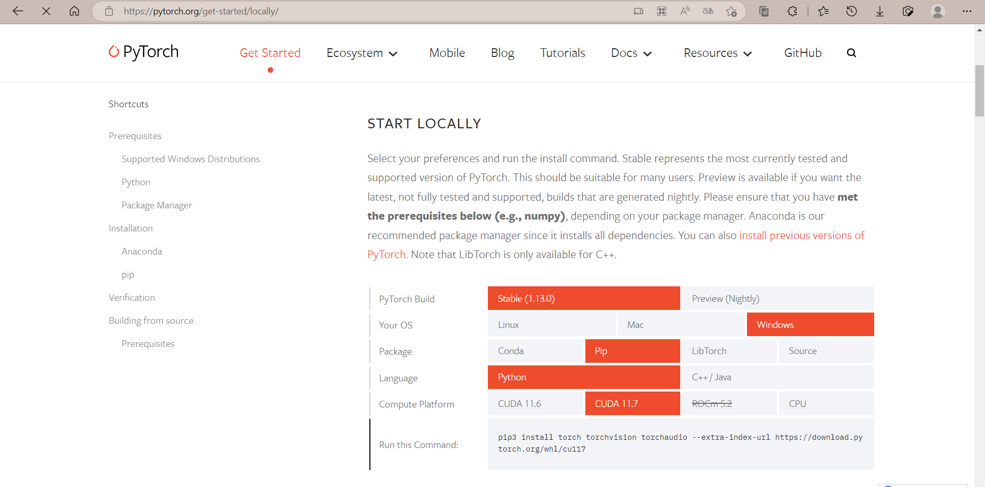
Task: Click the page vertical scrollbar thumb
Action: point(979,91)
